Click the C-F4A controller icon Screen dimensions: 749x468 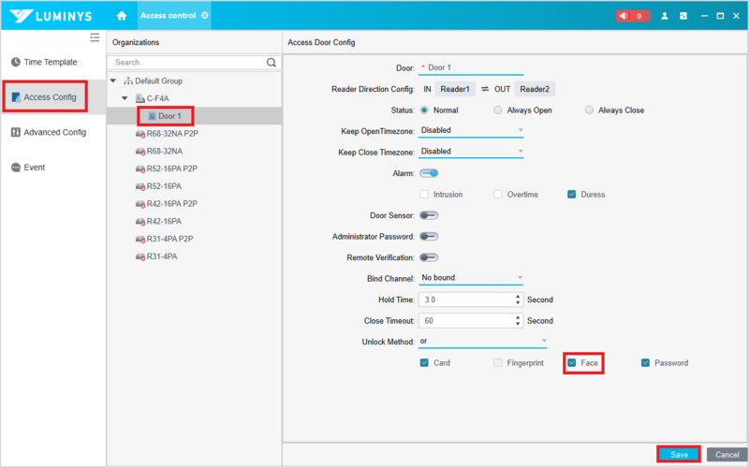[140, 98]
